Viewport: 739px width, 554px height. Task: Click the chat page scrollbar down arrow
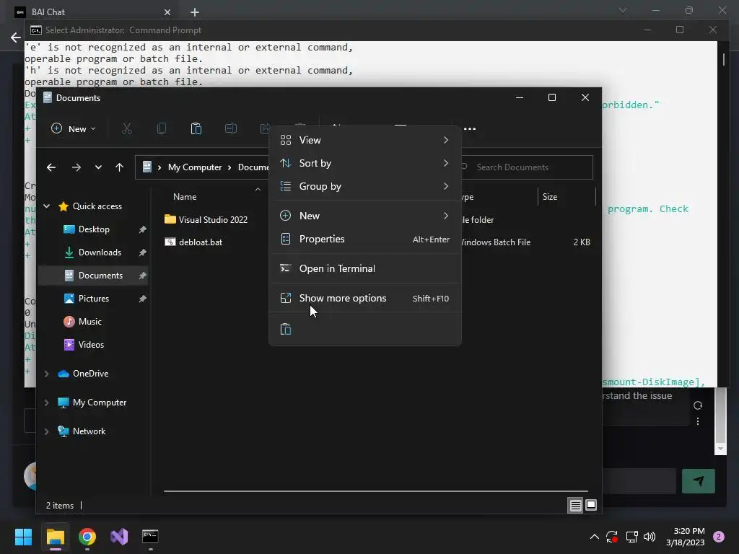[x=720, y=449]
